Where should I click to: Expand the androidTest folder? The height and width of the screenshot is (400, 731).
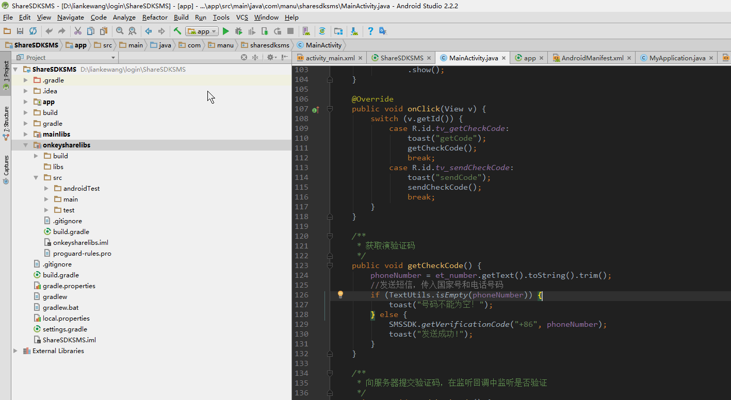(46, 189)
